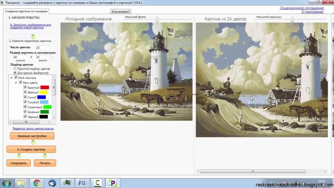Collapse the Мои цвета tree node

16,83
